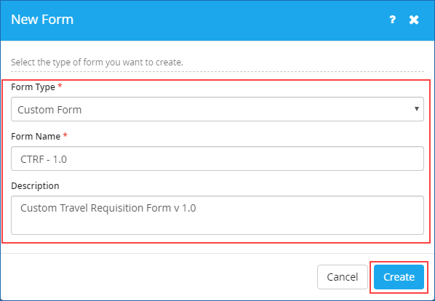The height and width of the screenshot is (301, 435).
Task: Click the red asterisk beside Form Type
Action: click(x=60, y=87)
